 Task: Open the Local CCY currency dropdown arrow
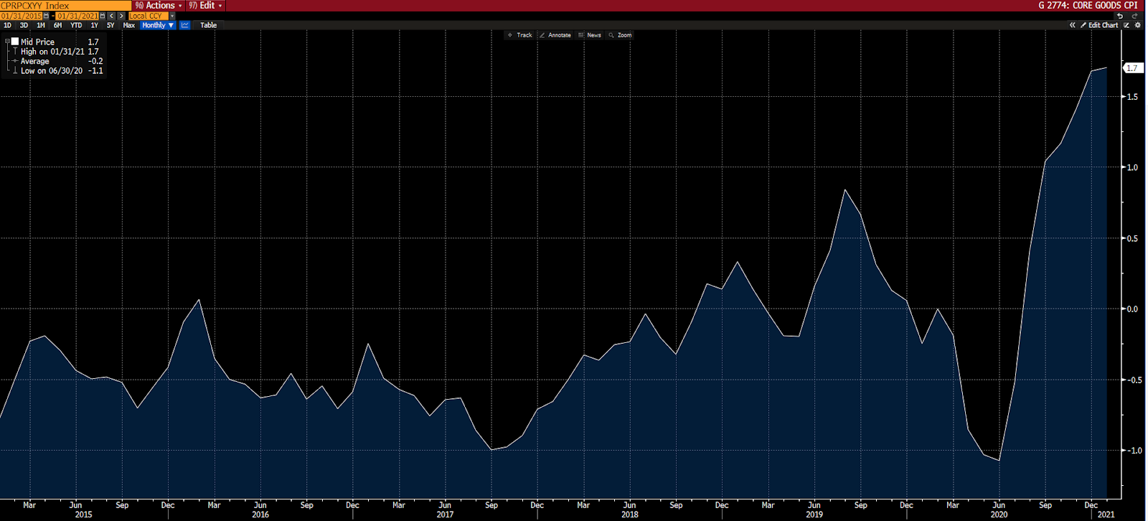pos(172,16)
